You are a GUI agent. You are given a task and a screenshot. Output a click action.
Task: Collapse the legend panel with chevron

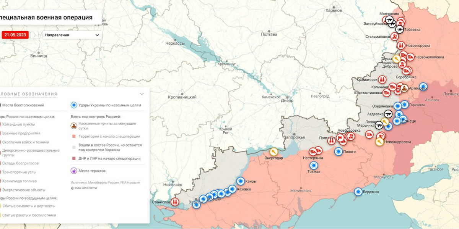(142, 94)
